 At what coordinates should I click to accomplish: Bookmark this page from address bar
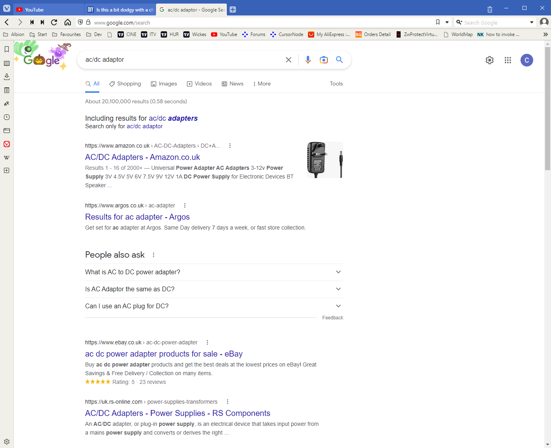[437, 23]
